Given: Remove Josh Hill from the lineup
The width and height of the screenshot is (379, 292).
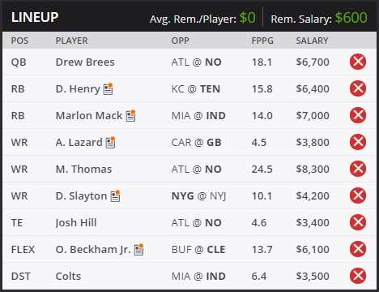Looking at the screenshot, I should [358, 222].
